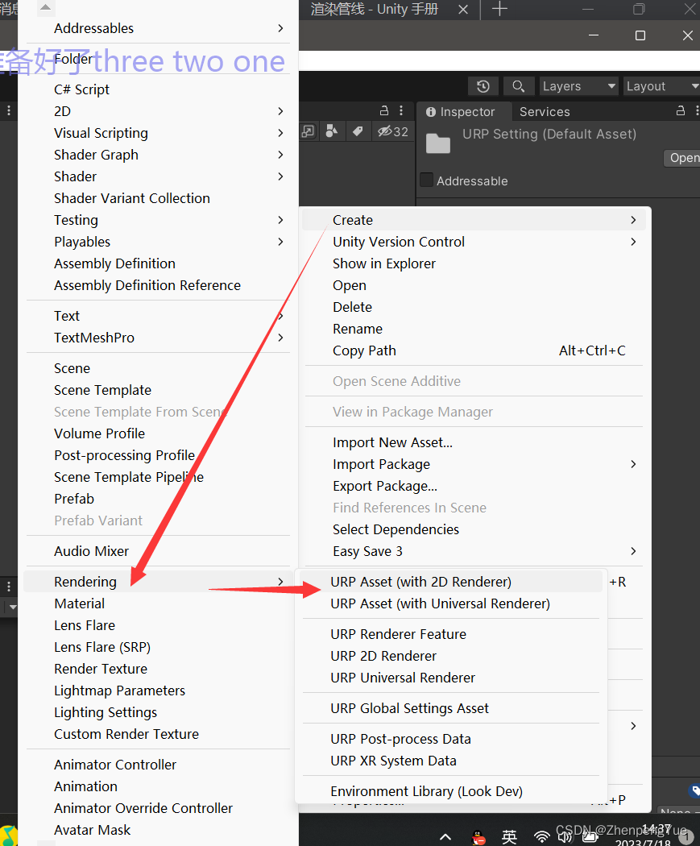Select URP XR System Data

(452, 761)
